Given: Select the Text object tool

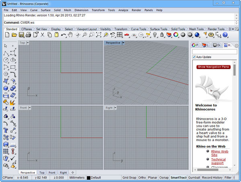Looking at the screenshot, I should [x=6, y=131].
